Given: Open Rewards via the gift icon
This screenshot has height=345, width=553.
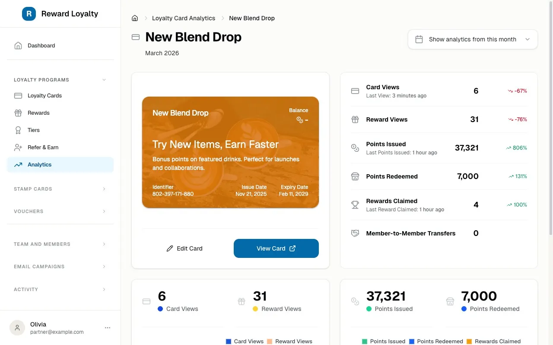Looking at the screenshot, I should point(18,113).
